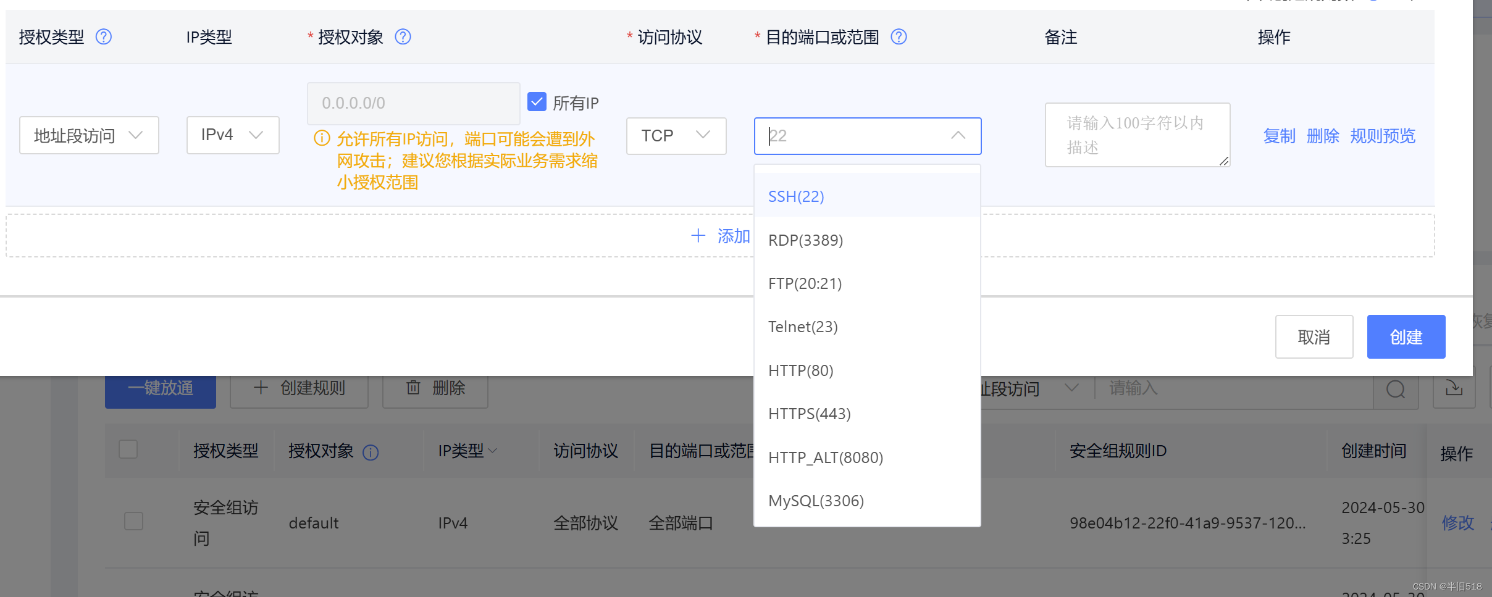Image resolution: width=1492 pixels, height=597 pixels.
Task: Click the 取消 button
Action: (x=1314, y=336)
